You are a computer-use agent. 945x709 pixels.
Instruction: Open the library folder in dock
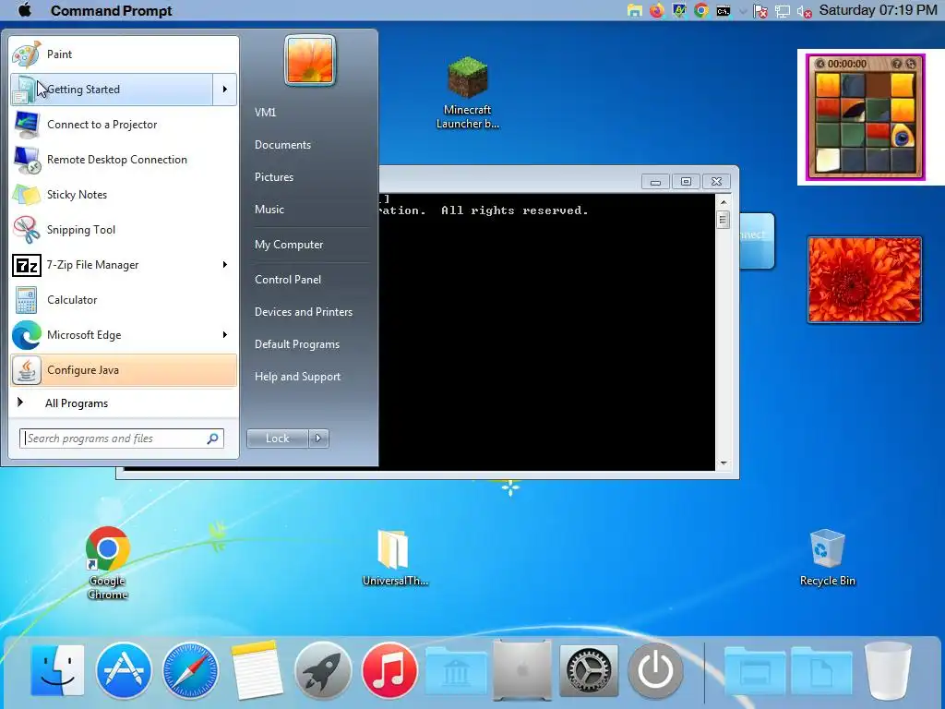point(456,670)
